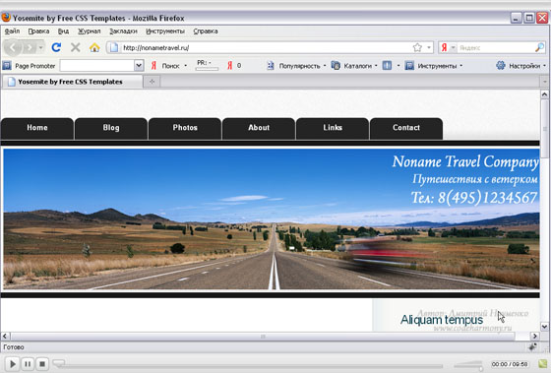
Task: Open the Журнал menu
Action: click(90, 31)
